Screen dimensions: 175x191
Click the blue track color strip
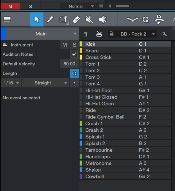click(3, 34)
